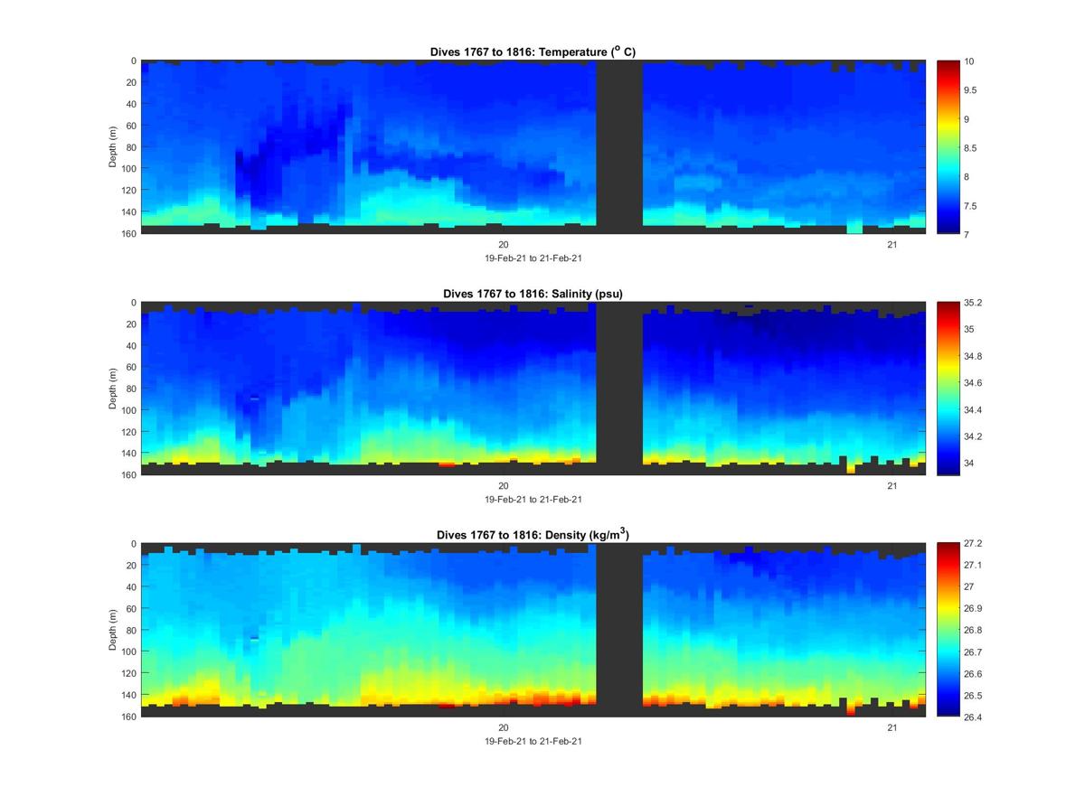Click the "100" depth tick on Salinity plot
The height and width of the screenshot is (806, 1085).
[127, 410]
